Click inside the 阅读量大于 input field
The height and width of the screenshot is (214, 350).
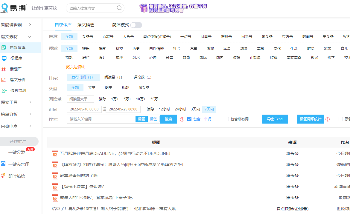coord(80,99)
